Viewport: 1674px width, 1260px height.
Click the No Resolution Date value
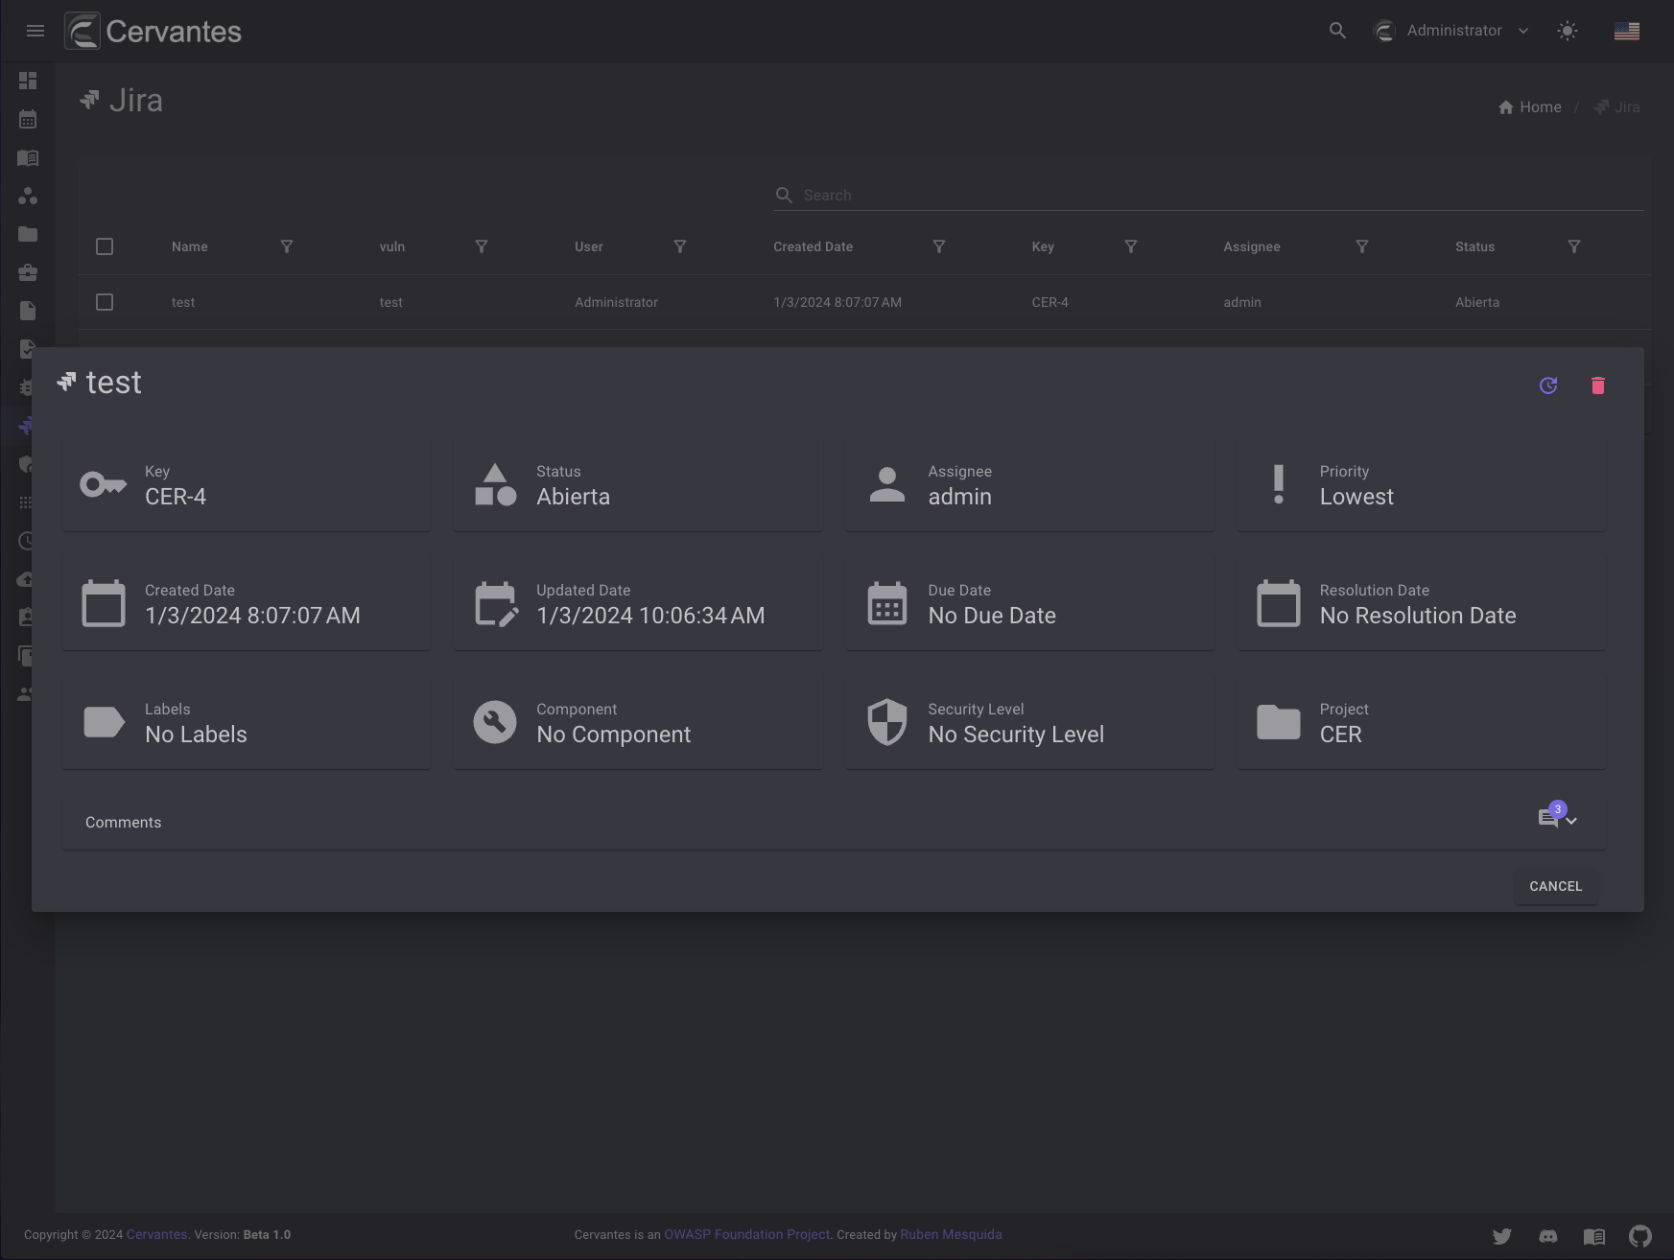tap(1418, 616)
